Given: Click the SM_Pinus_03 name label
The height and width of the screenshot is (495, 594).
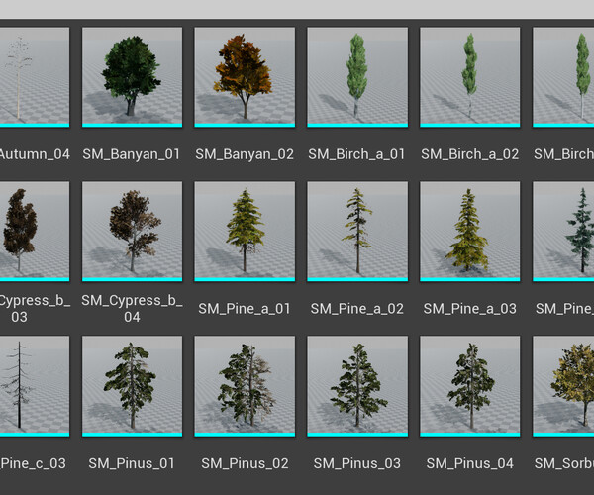Looking at the screenshot, I should click(x=357, y=463).
